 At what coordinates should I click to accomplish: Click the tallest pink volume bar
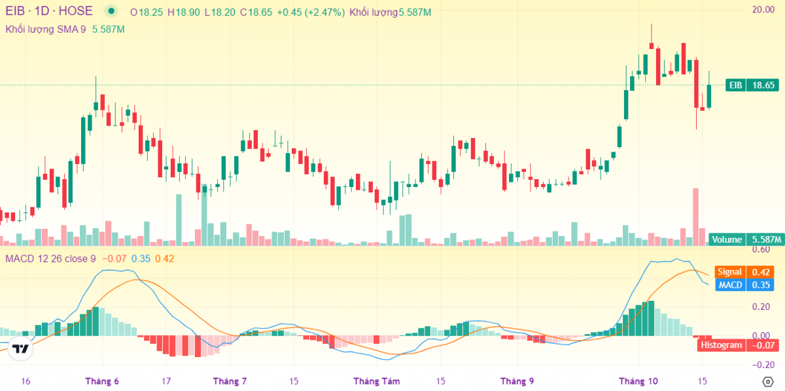click(x=695, y=217)
